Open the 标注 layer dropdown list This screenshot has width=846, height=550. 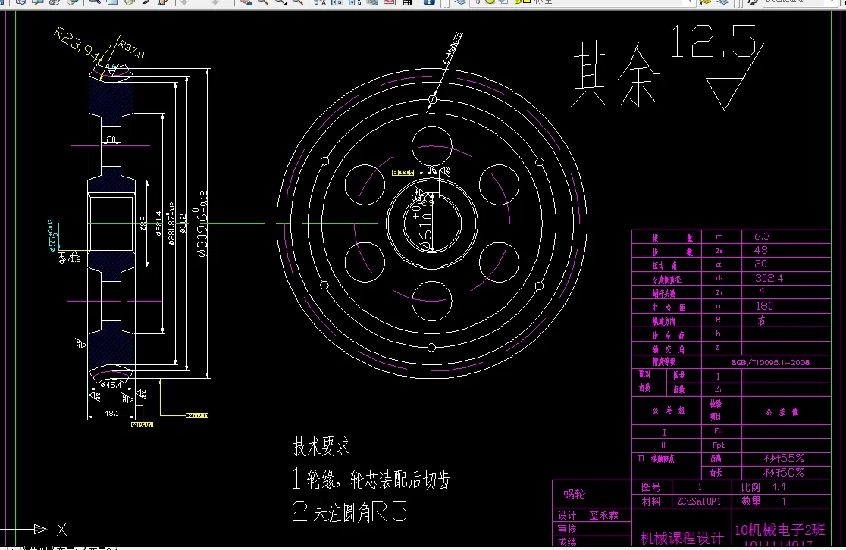click(690, 4)
